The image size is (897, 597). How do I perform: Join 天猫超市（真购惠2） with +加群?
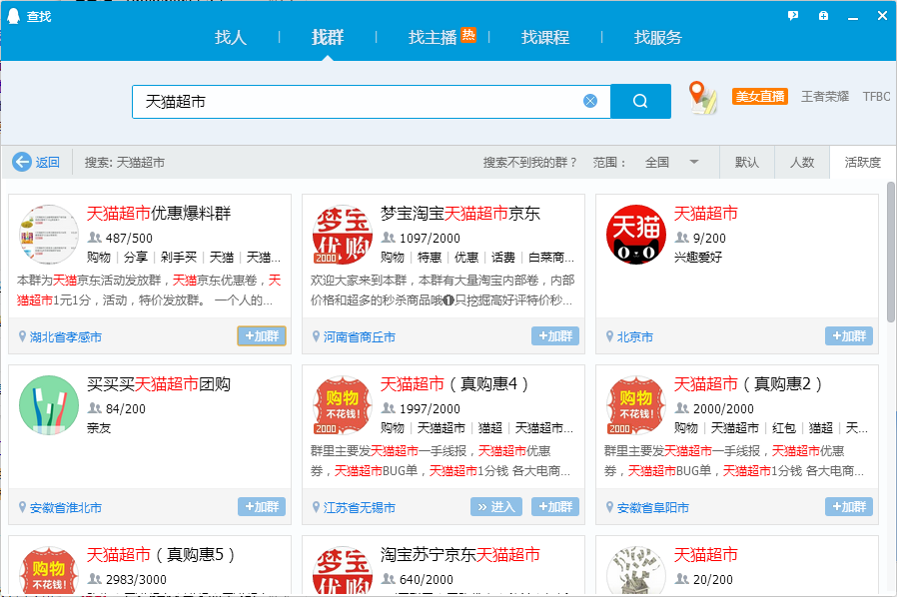[x=849, y=506]
